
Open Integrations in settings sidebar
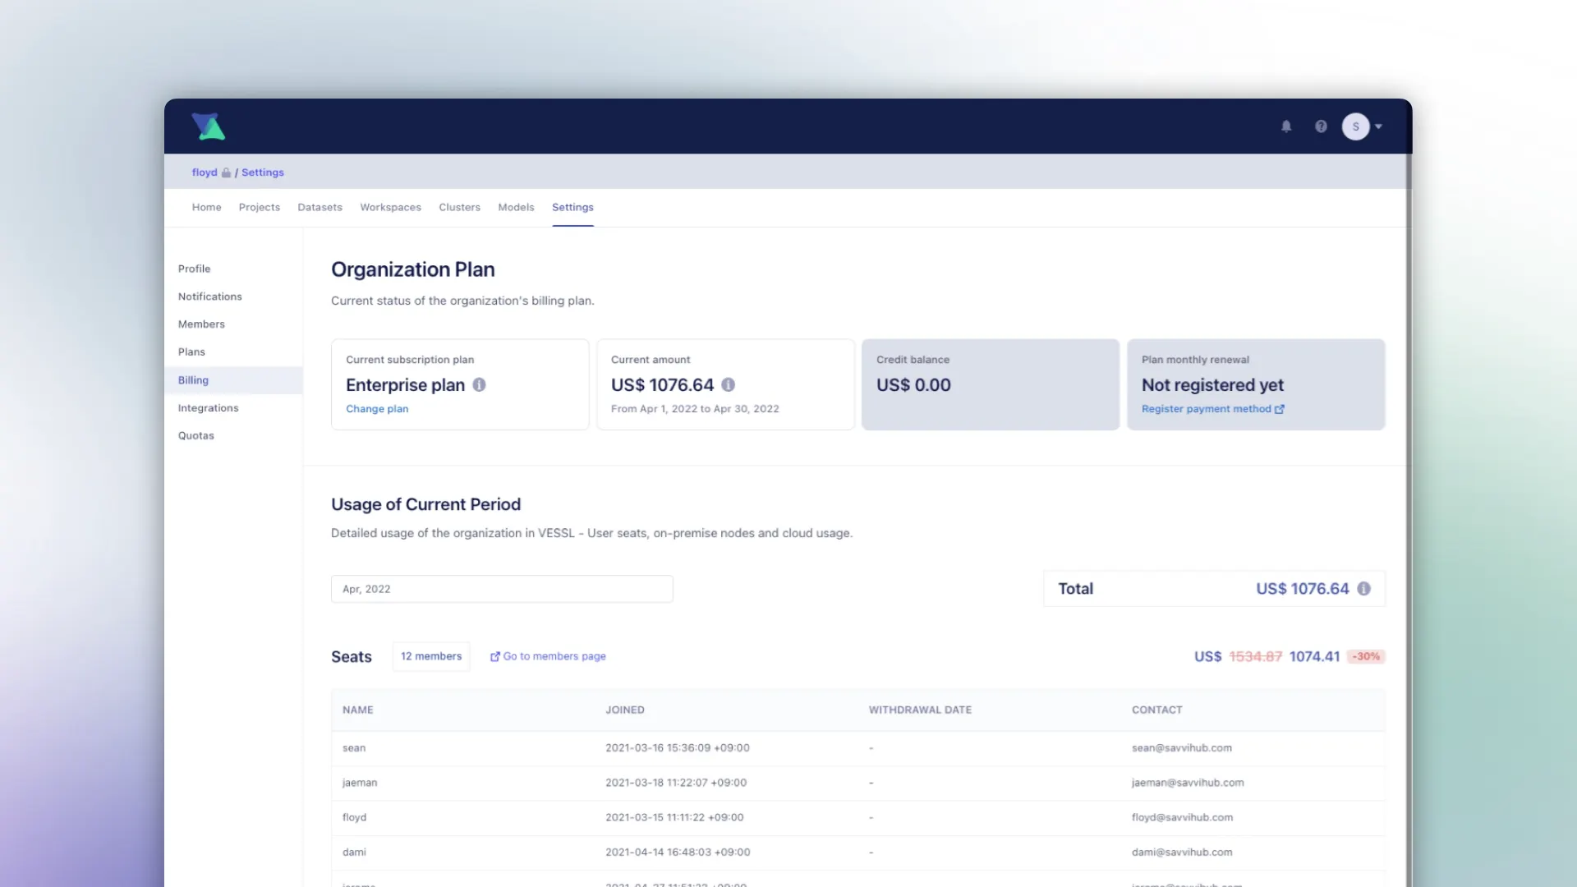pos(208,408)
